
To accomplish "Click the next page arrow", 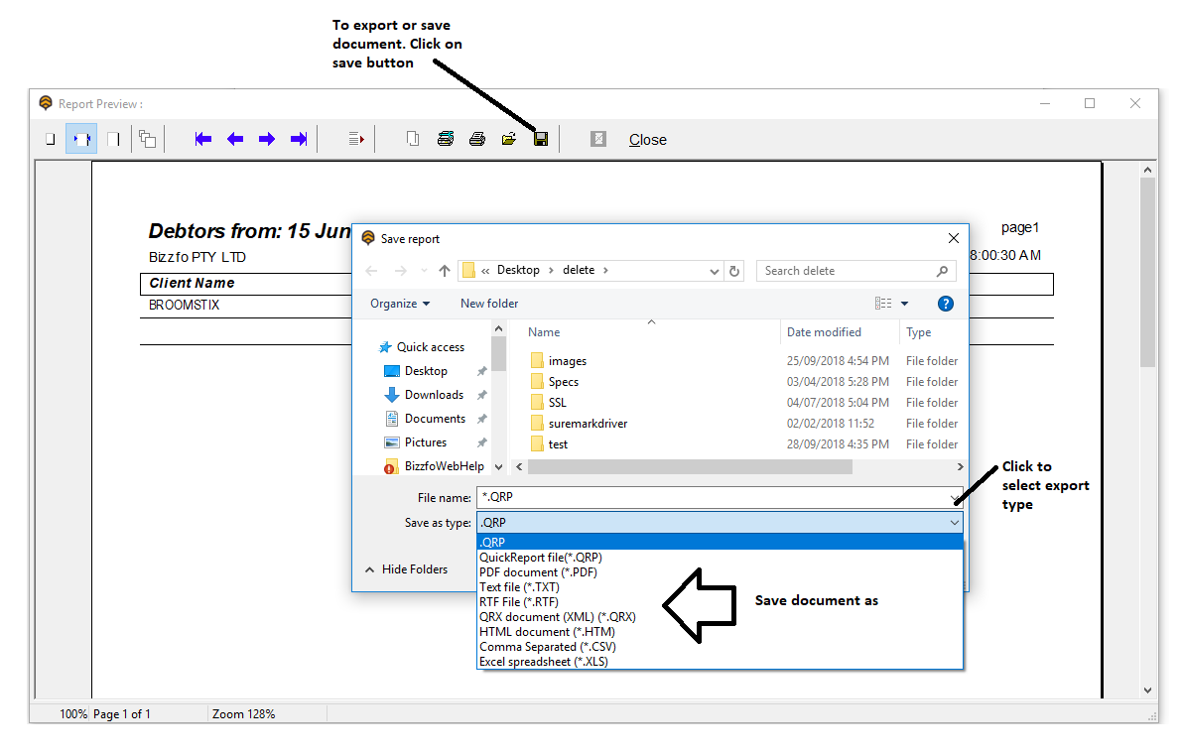I will 266,139.
